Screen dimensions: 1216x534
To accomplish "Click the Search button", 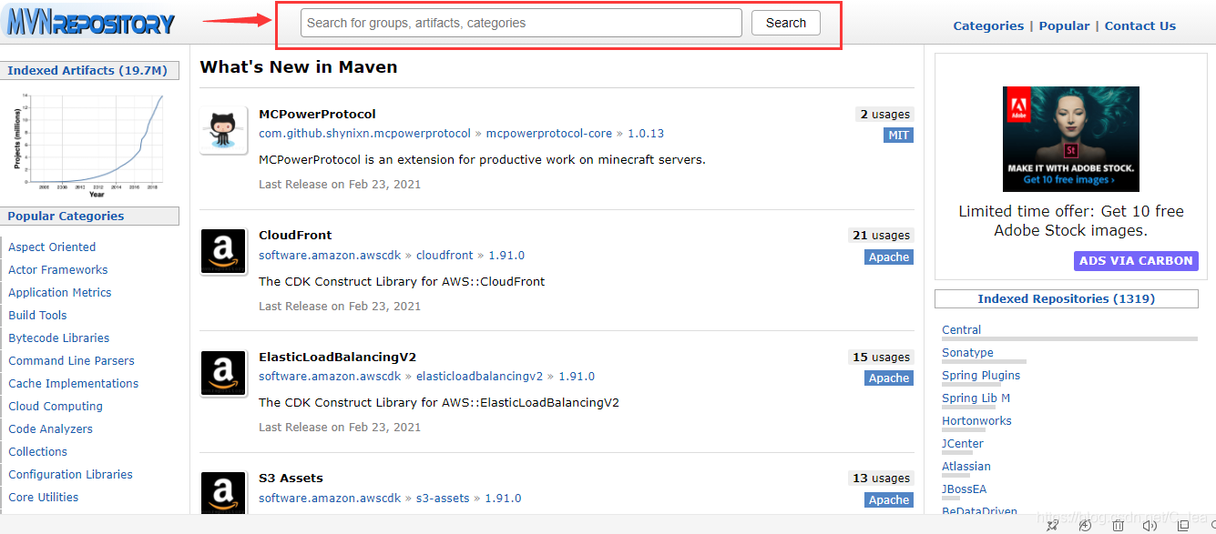I will [785, 23].
